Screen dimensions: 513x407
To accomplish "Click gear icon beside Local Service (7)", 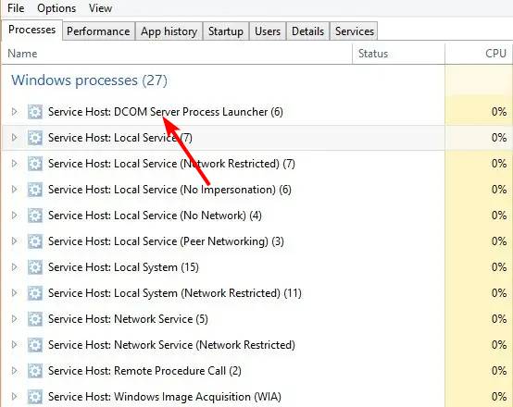I will [x=34, y=138].
